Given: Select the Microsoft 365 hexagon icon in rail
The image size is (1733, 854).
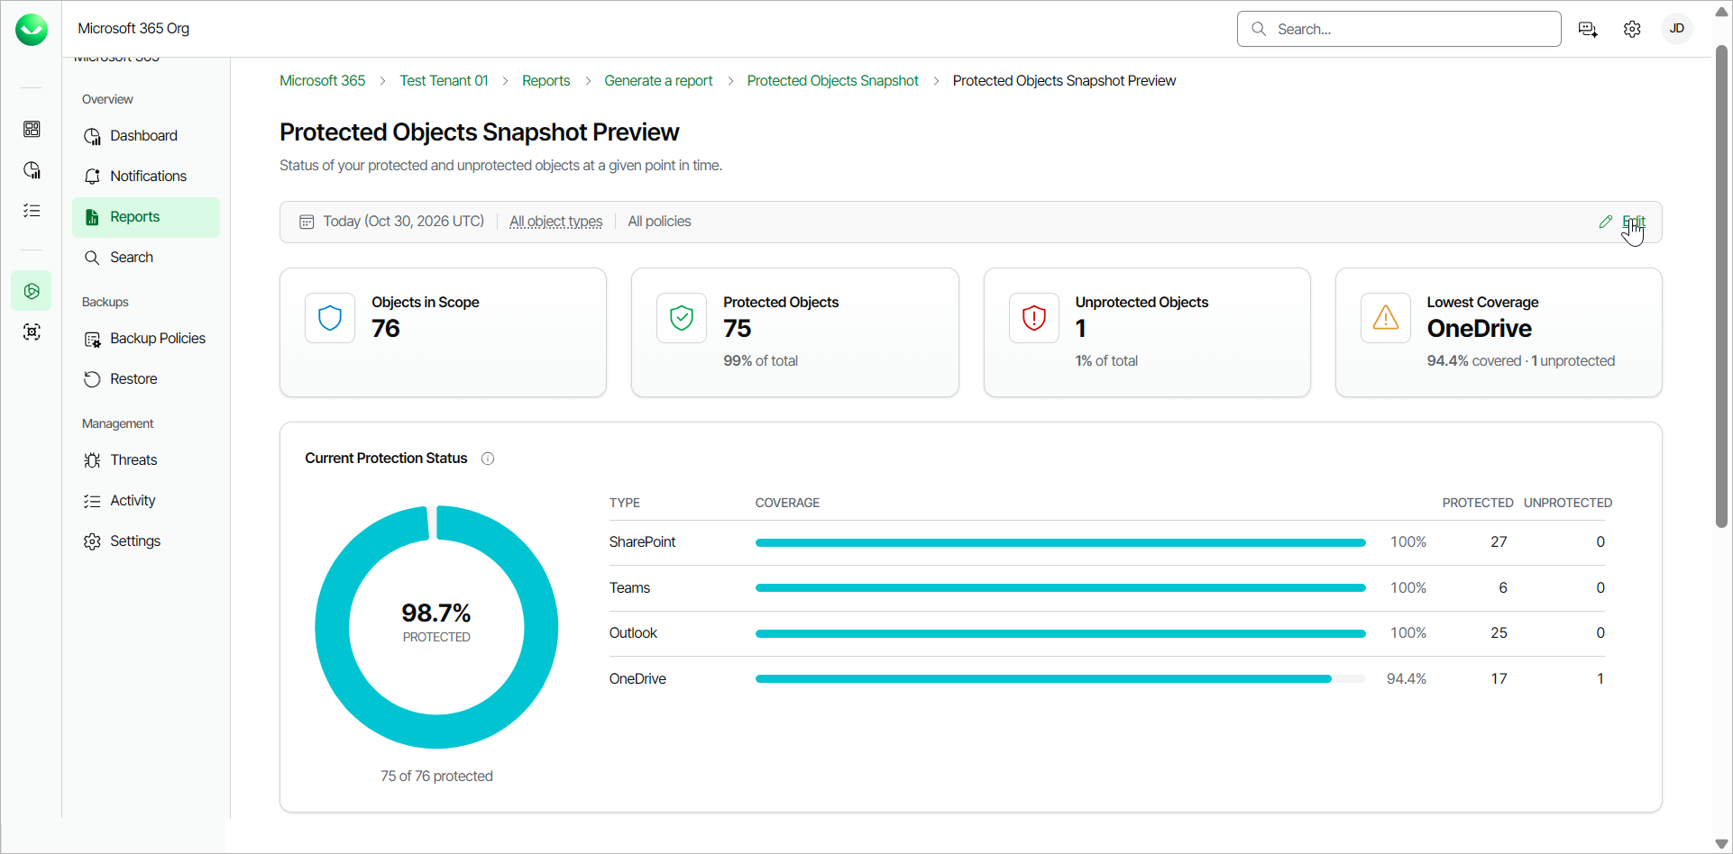Looking at the screenshot, I should 32,291.
